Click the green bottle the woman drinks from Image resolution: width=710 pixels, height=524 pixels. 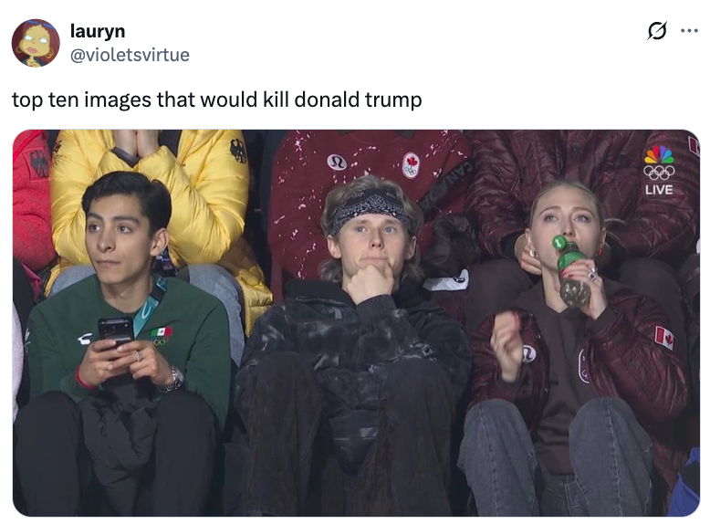click(x=571, y=270)
